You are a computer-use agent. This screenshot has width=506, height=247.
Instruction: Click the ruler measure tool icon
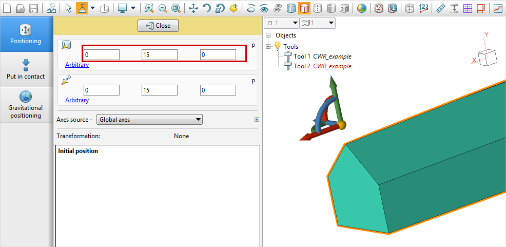(440, 8)
